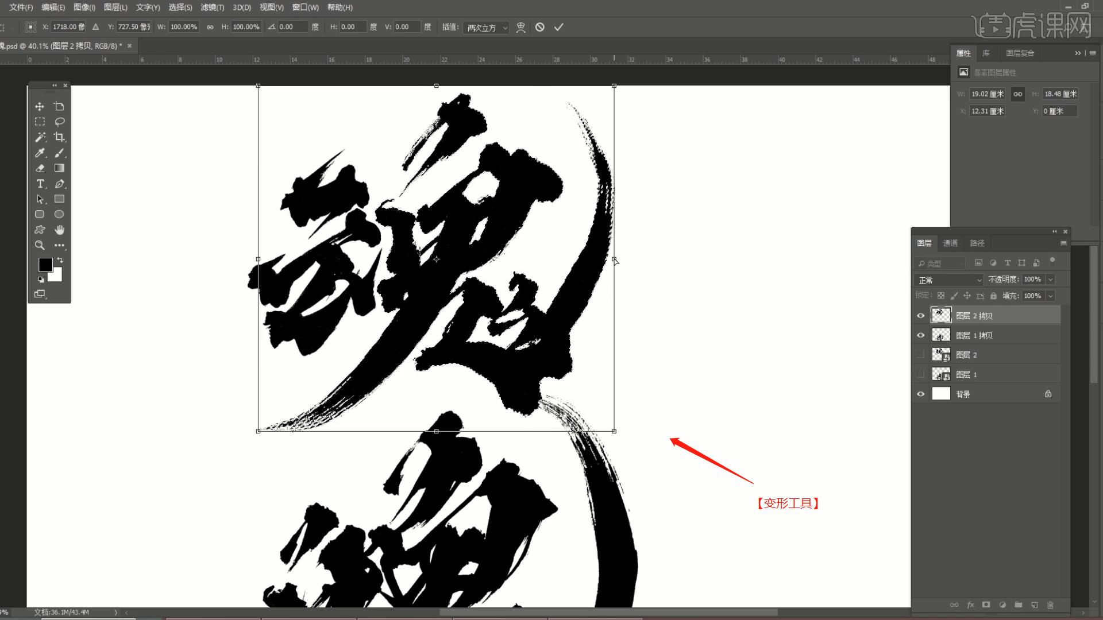Toggle visibility of the 背景 layer
The height and width of the screenshot is (620, 1103).
coord(921,393)
